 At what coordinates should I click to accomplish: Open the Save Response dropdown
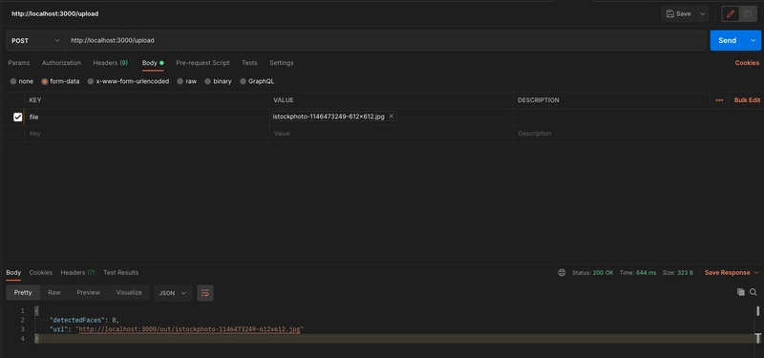(732, 273)
